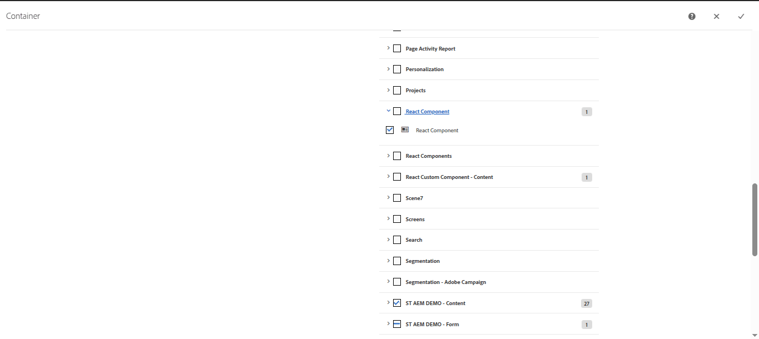
Task: Expand the Personalization group chevron
Action: pyautogui.click(x=388, y=69)
